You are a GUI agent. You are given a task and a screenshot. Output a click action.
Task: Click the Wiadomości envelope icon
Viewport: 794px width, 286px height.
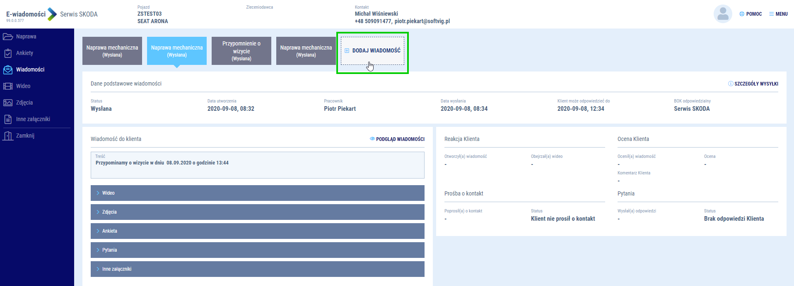(8, 70)
